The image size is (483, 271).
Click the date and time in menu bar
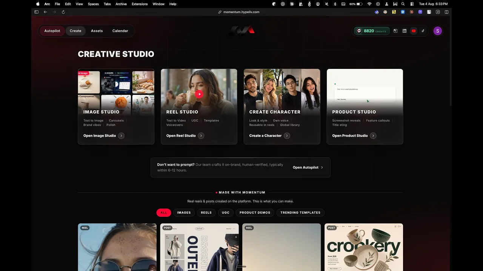(434, 4)
